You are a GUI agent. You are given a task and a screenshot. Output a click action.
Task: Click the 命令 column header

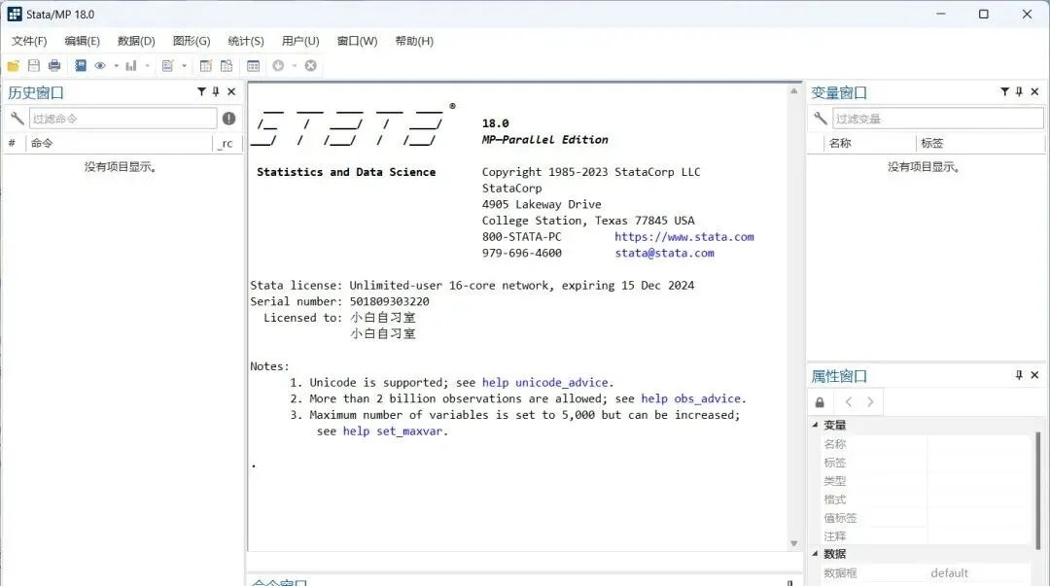pos(121,143)
